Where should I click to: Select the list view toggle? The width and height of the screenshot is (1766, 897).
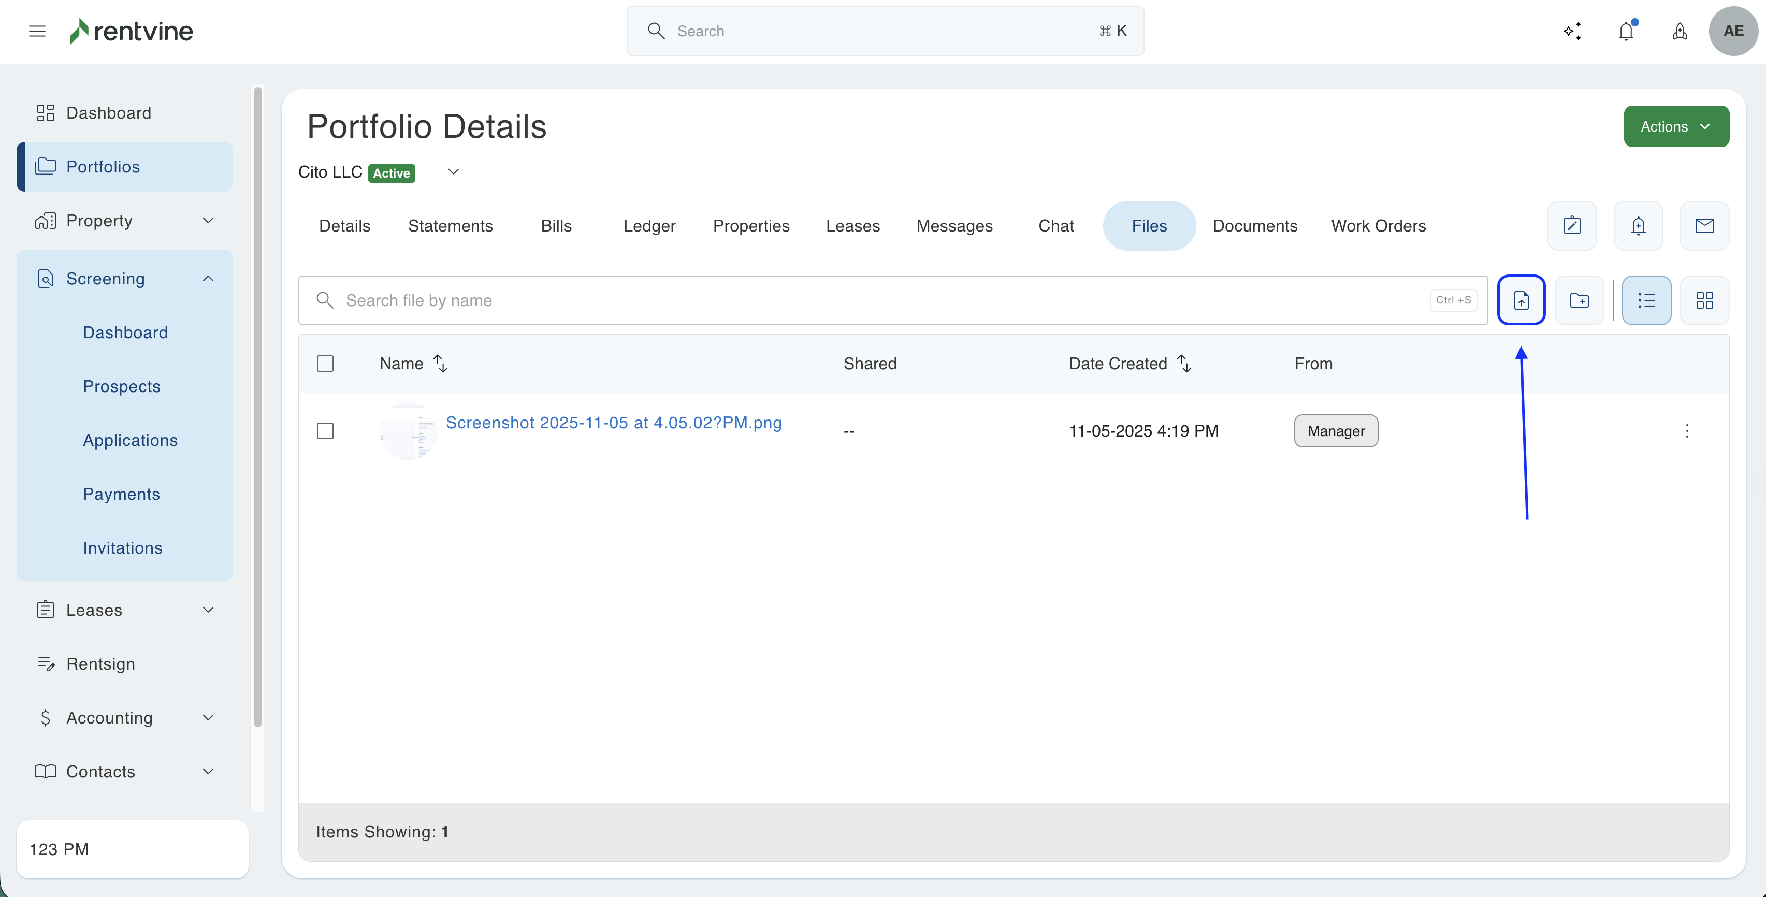pyautogui.click(x=1646, y=300)
